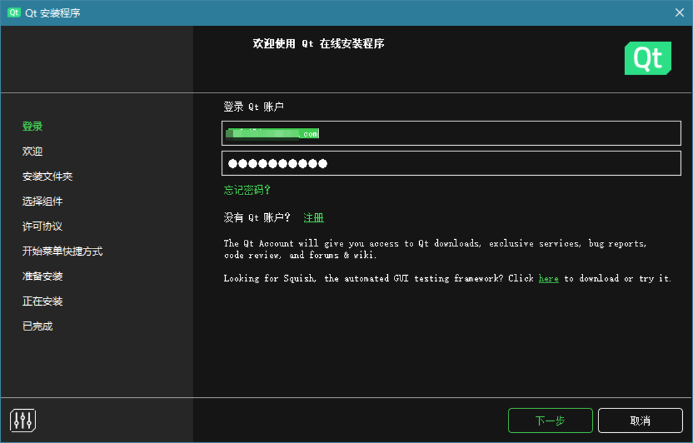Viewport: 693px width, 443px height.
Task: Open the 忘记密码? link
Action: [x=247, y=190]
